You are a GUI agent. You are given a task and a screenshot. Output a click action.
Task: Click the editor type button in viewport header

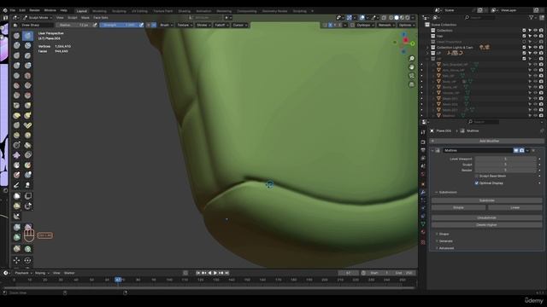(16, 17)
